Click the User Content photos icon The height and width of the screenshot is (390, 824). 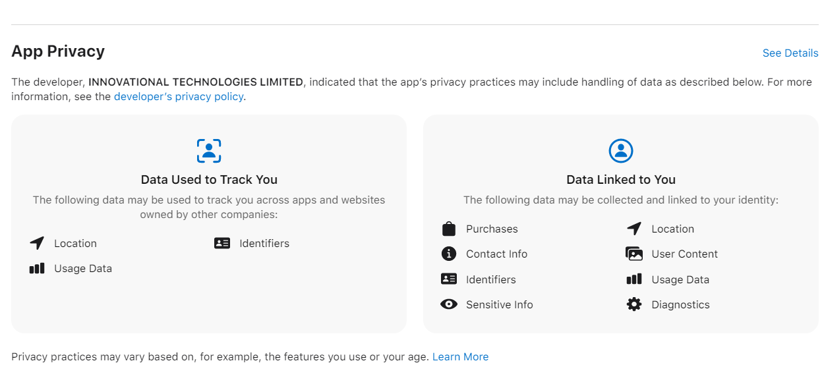(x=634, y=254)
